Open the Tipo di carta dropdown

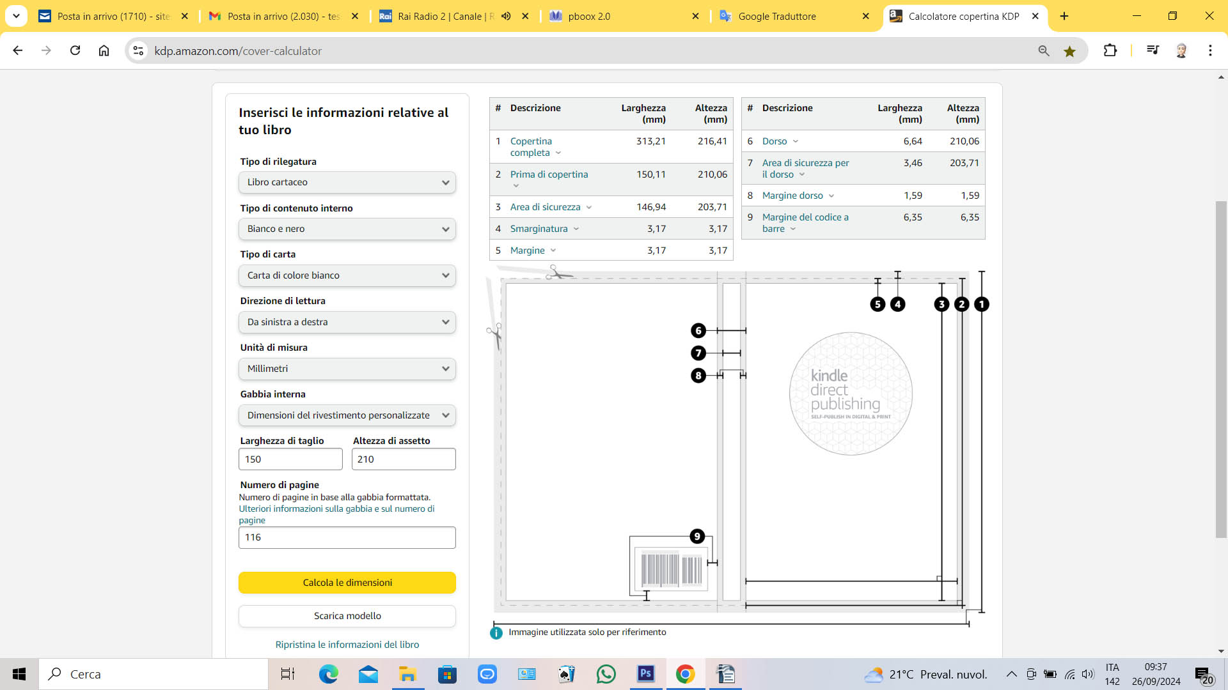point(347,275)
